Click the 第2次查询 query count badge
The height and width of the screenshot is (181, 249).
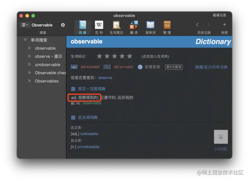[x=174, y=67]
